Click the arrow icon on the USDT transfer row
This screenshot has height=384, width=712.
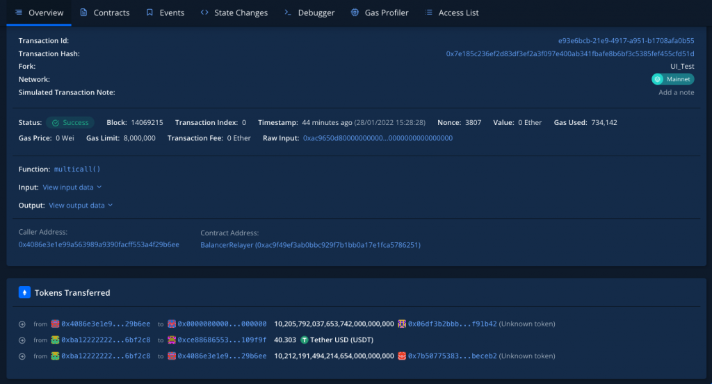pos(22,340)
